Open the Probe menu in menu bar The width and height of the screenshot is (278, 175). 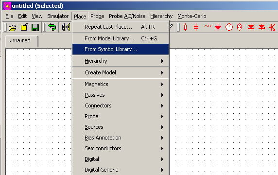pyautogui.click(x=97, y=16)
